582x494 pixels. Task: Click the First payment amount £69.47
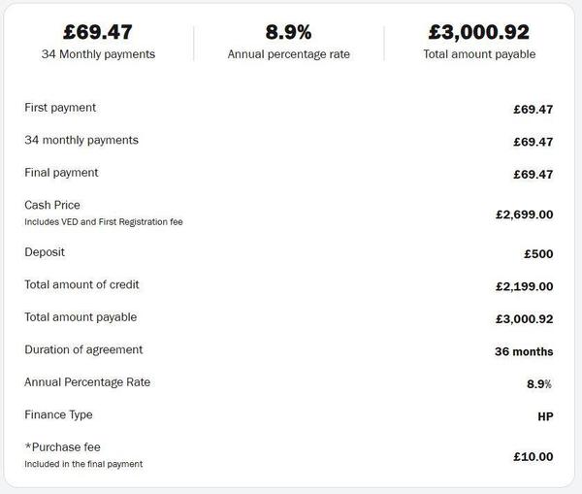click(533, 110)
